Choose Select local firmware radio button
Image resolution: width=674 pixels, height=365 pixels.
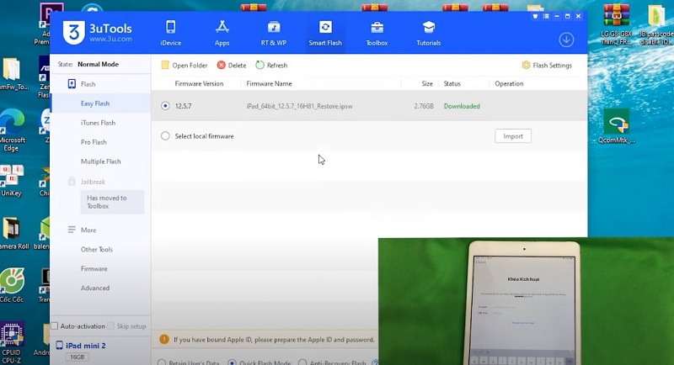click(165, 136)
